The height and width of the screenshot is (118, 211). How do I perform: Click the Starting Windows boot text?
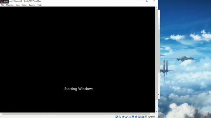tap(79, 89)
